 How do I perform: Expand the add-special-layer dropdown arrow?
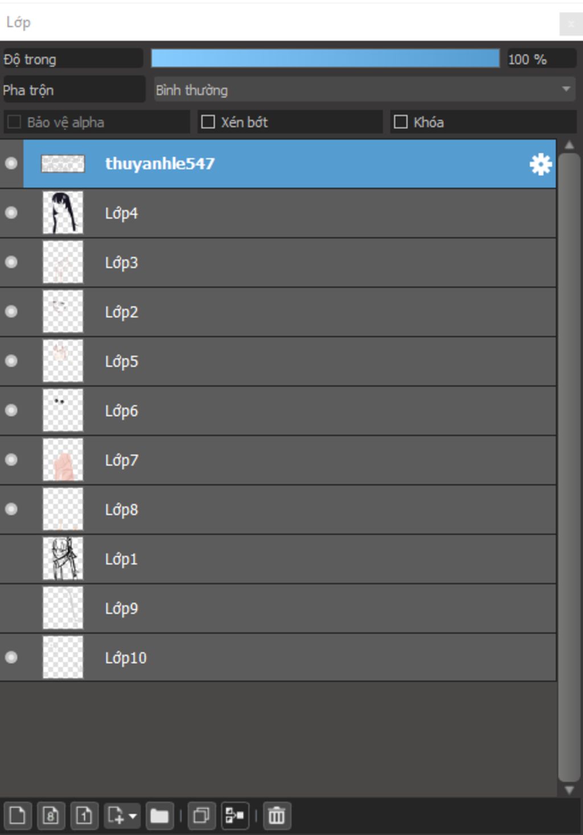tap(133, 816)
